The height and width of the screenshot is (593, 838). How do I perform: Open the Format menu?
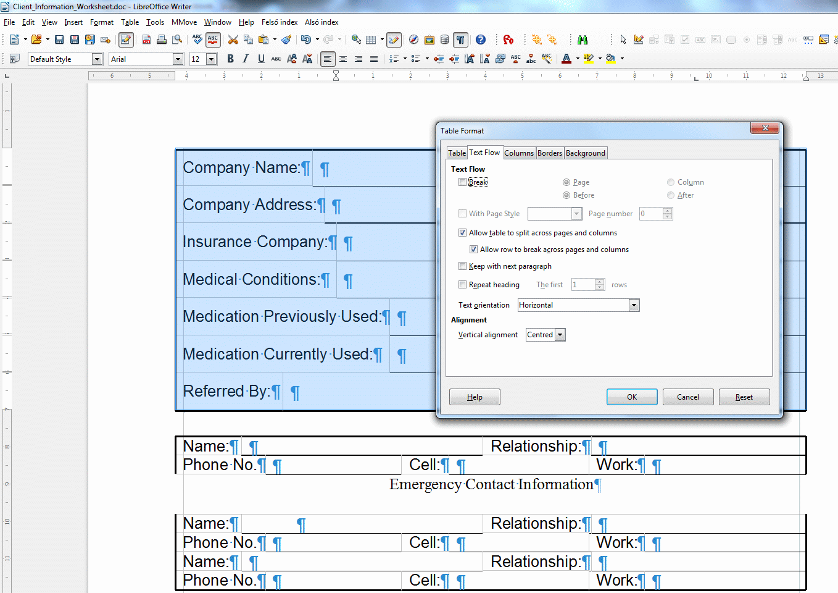tap(102, 22)
